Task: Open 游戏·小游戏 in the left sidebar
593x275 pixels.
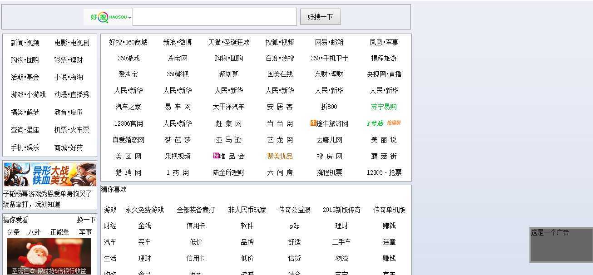Action: (x=28, y=94)
